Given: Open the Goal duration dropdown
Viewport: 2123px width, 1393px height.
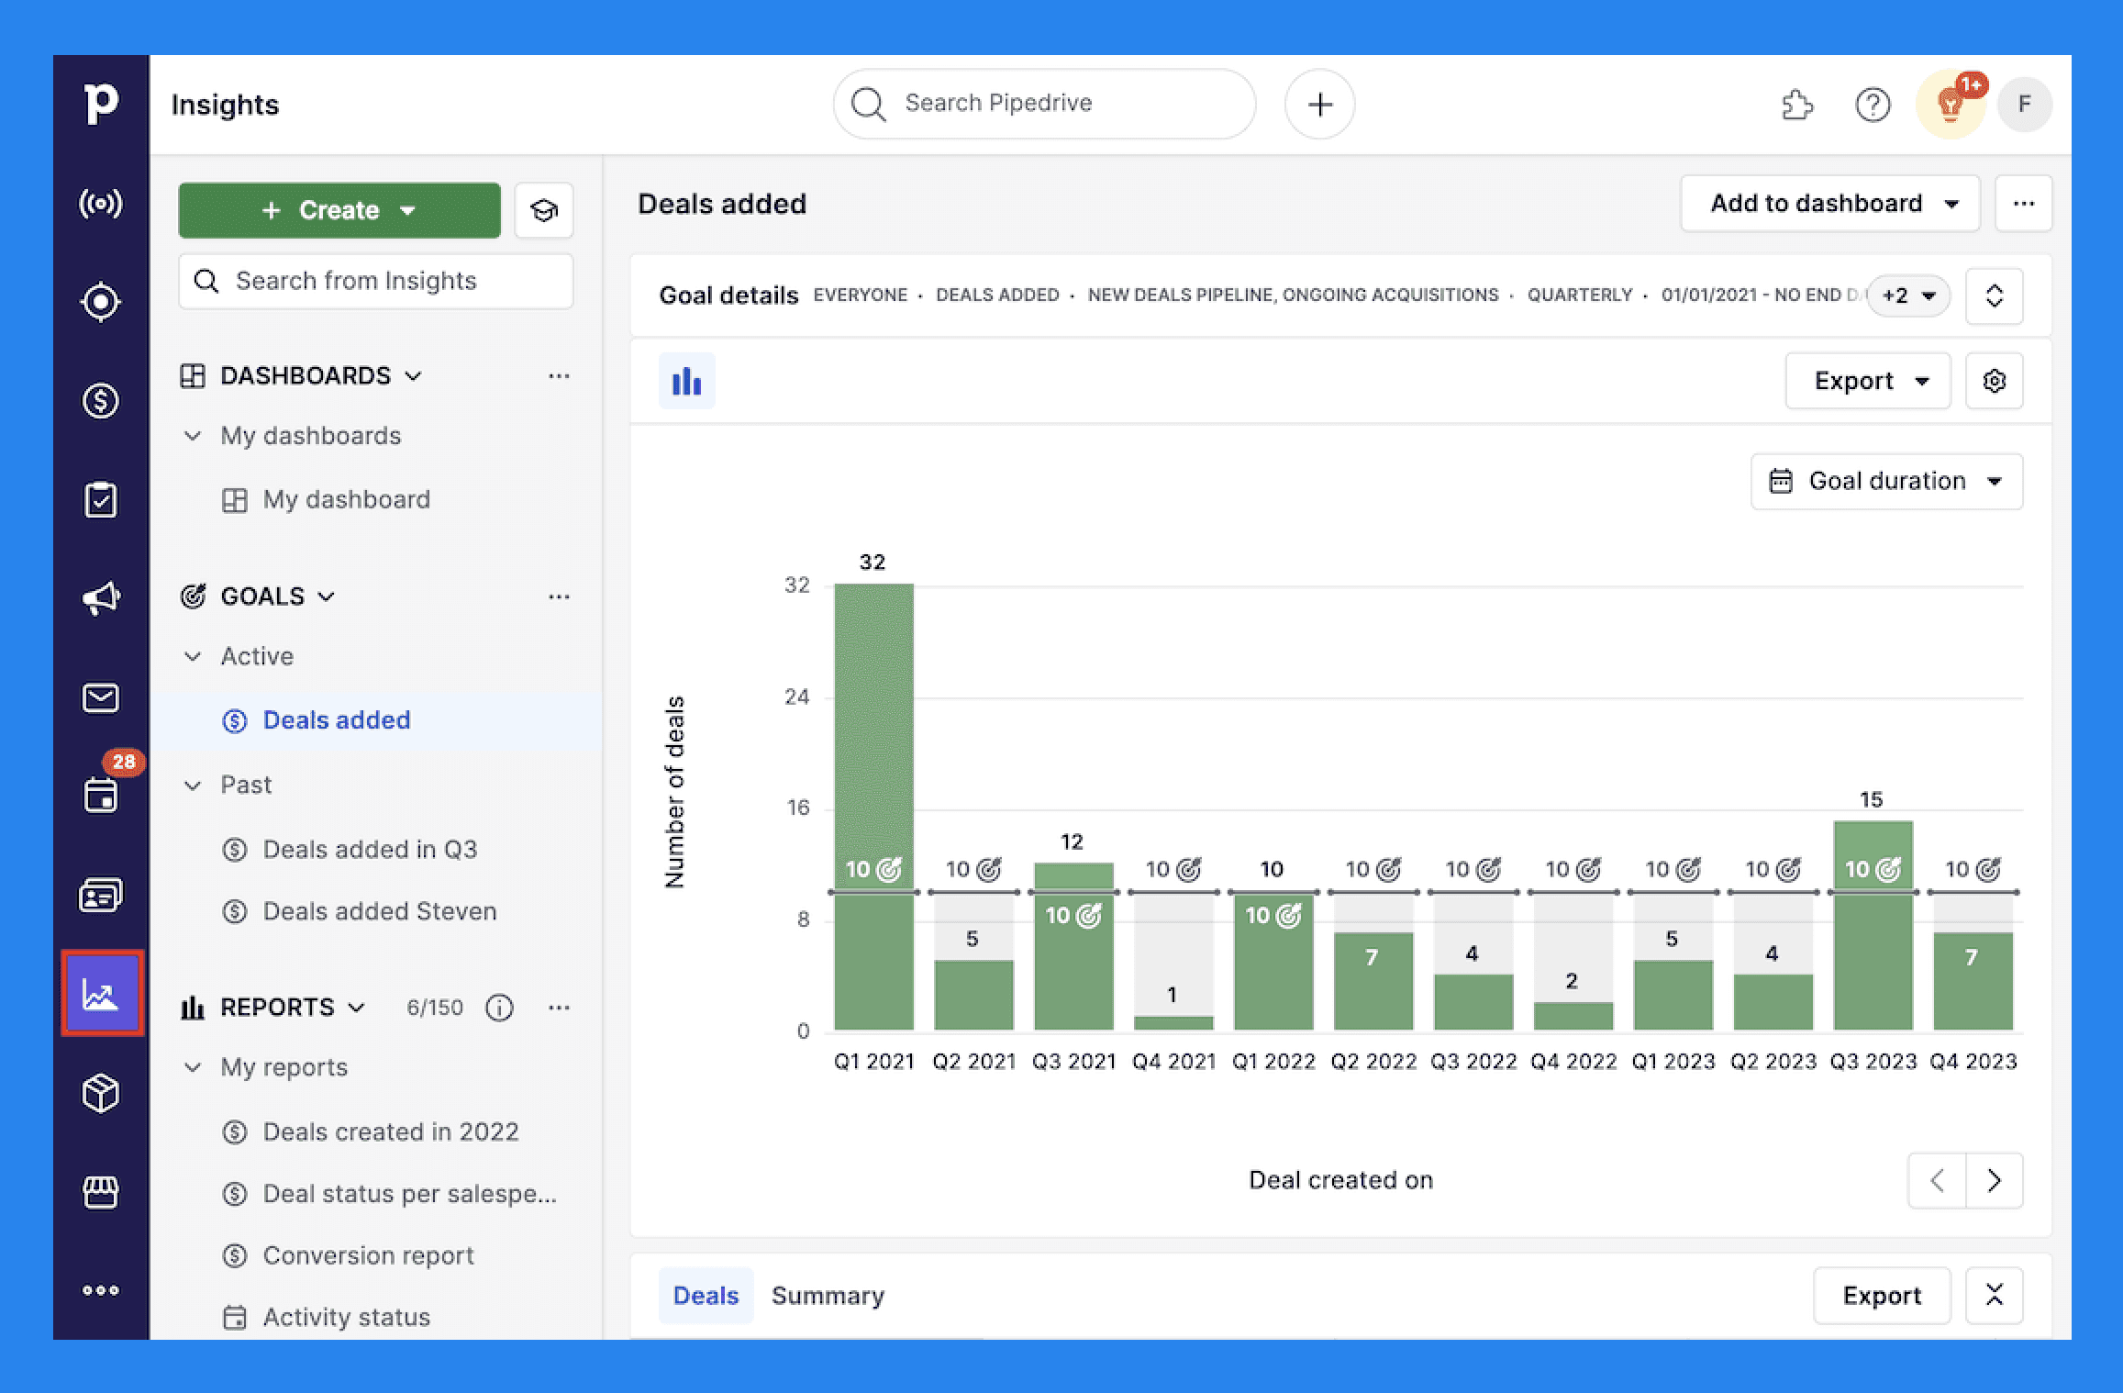Looking at the screenshot, I should click(1886, 481).
